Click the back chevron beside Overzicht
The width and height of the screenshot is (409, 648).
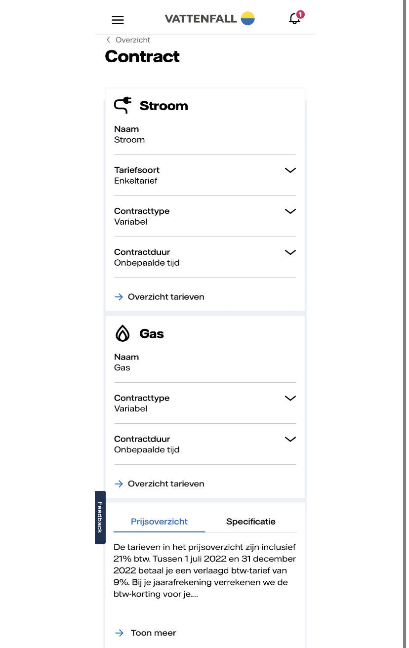click(108, 40)
